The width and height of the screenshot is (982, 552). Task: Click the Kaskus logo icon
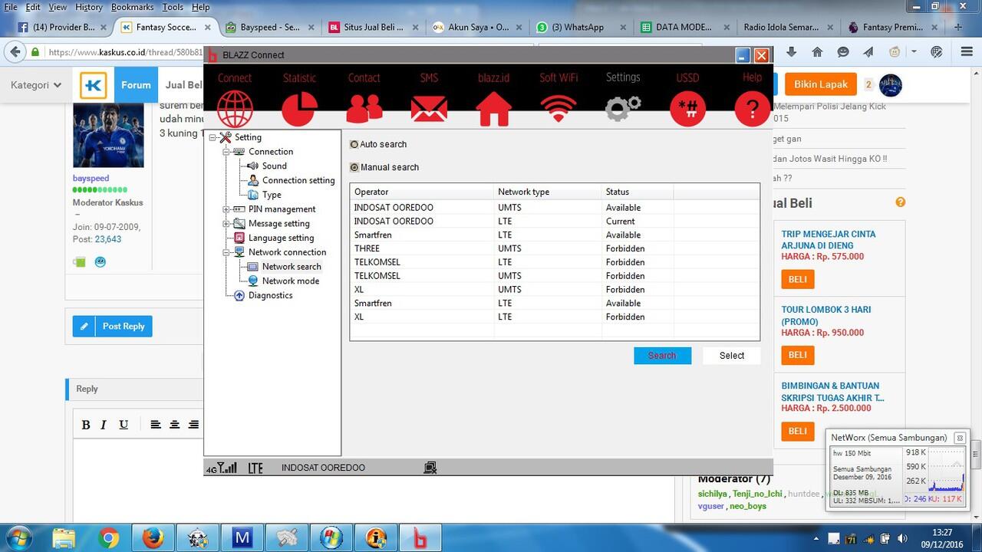94,85
